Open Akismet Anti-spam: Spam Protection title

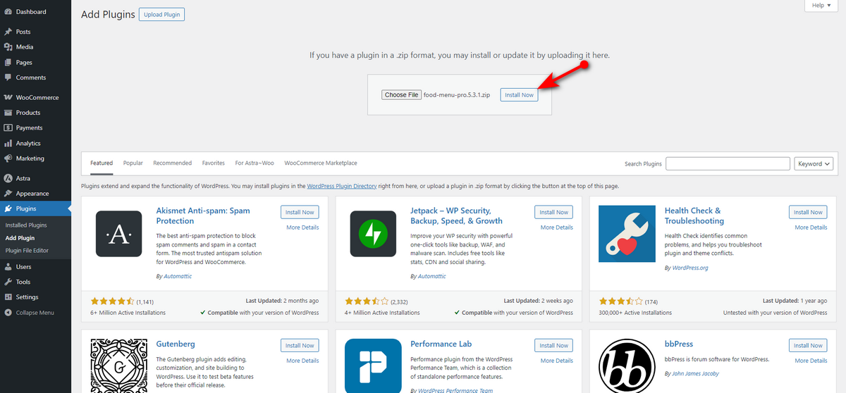pyautogui.click(x=203, y=216)
